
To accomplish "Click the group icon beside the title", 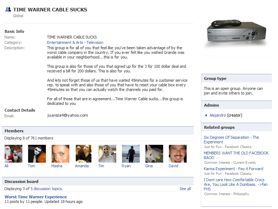I will tap(8, 9).
